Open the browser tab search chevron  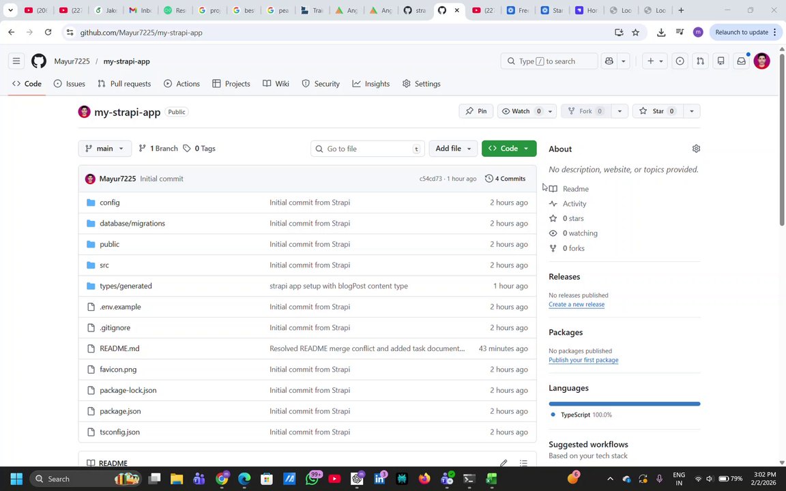click(10, 10)
